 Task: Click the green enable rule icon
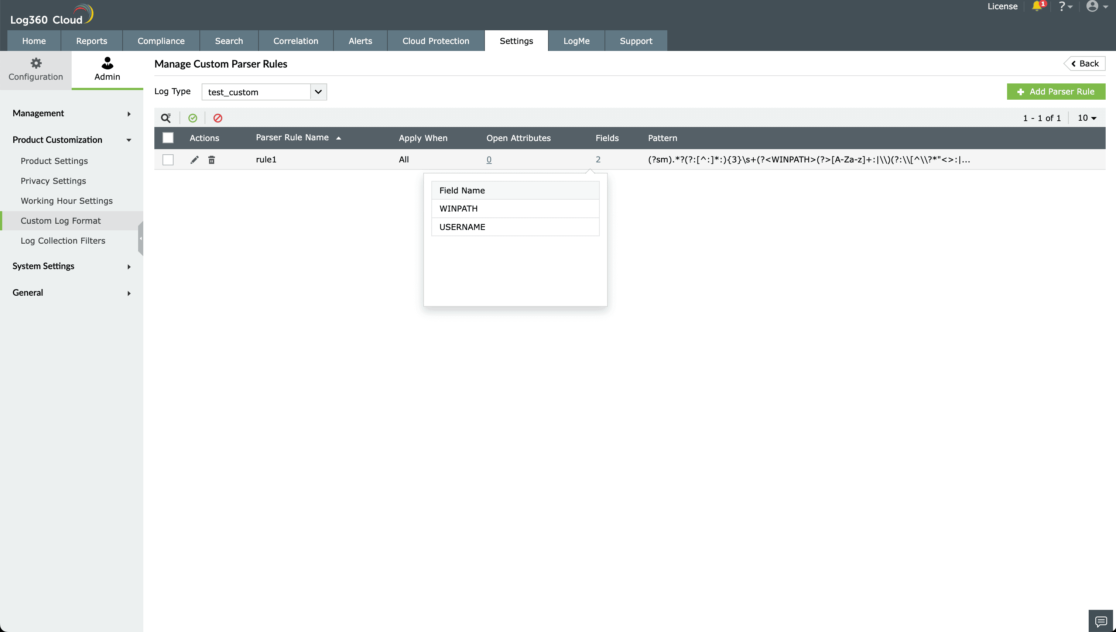(x=192, y=118)
